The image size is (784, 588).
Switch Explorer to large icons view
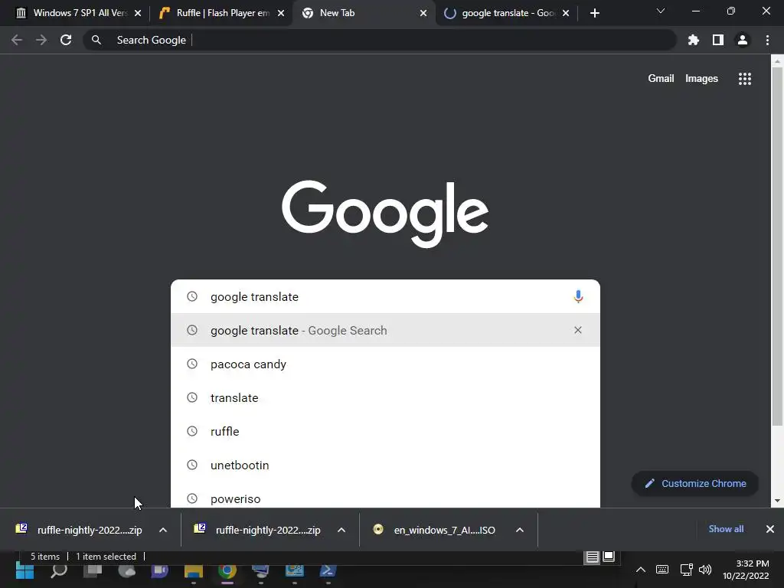point(609,557)
